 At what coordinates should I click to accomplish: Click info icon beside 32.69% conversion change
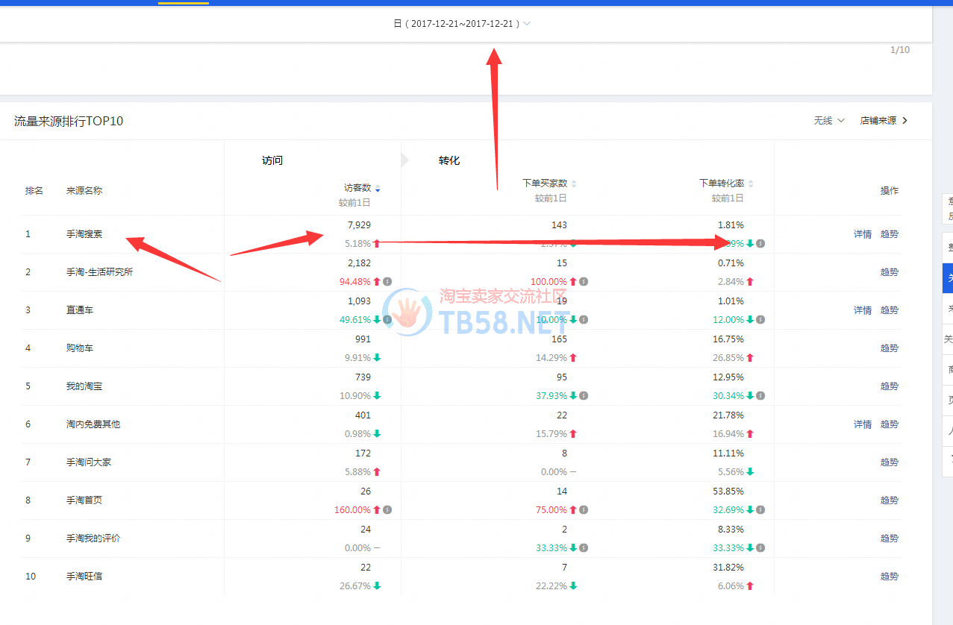click(760, 509)
